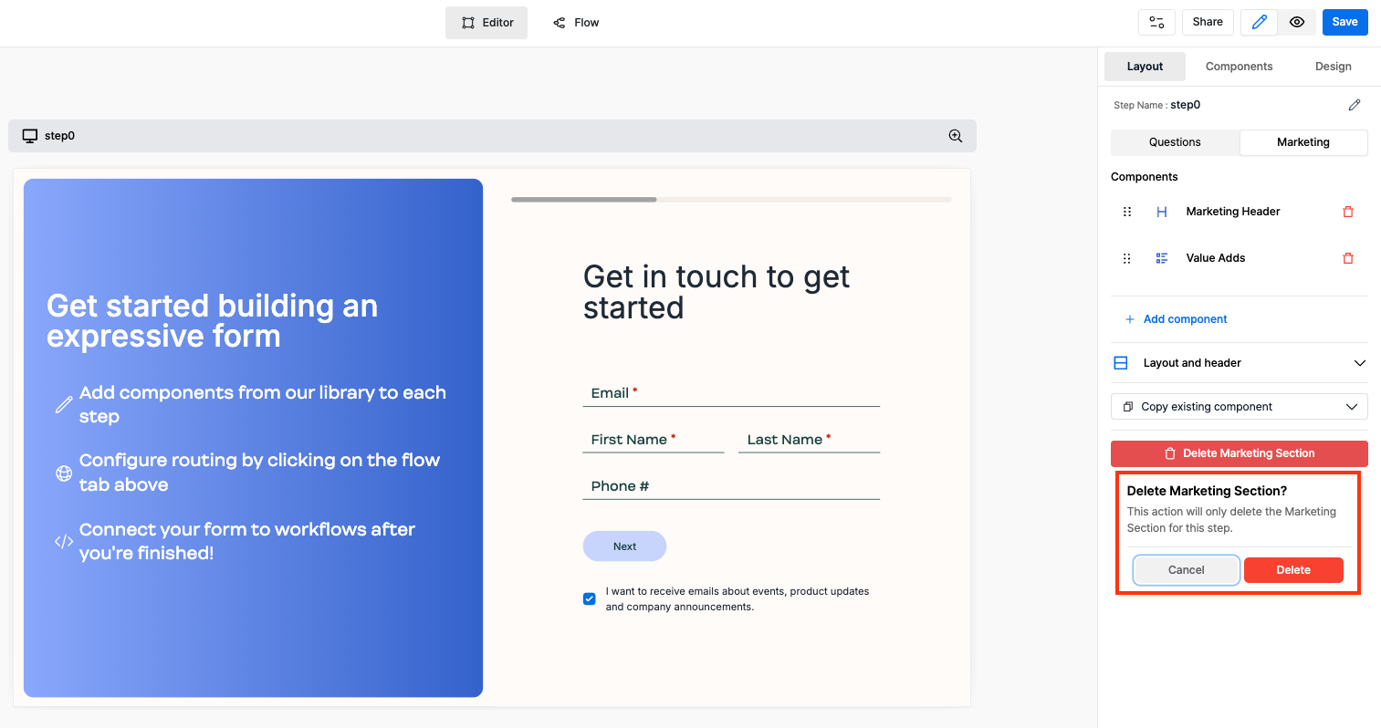
Task: Click the Marketing Header H icon
Action: [x=1162, y=212]
